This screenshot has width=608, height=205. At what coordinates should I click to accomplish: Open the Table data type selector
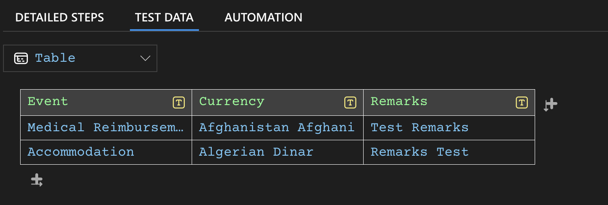point(80,58)
